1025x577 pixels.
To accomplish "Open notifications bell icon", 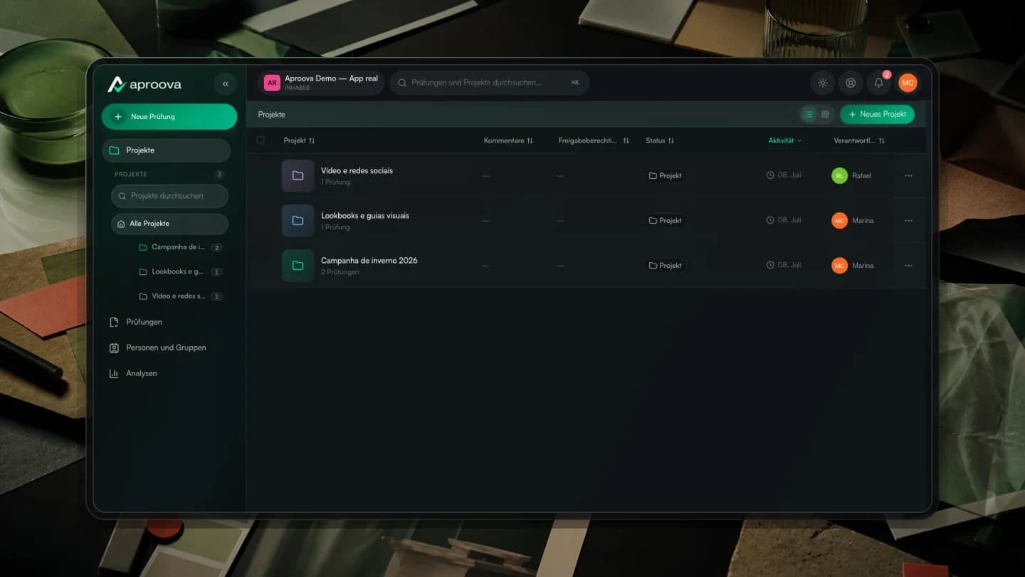I will (x=878, y=83).
